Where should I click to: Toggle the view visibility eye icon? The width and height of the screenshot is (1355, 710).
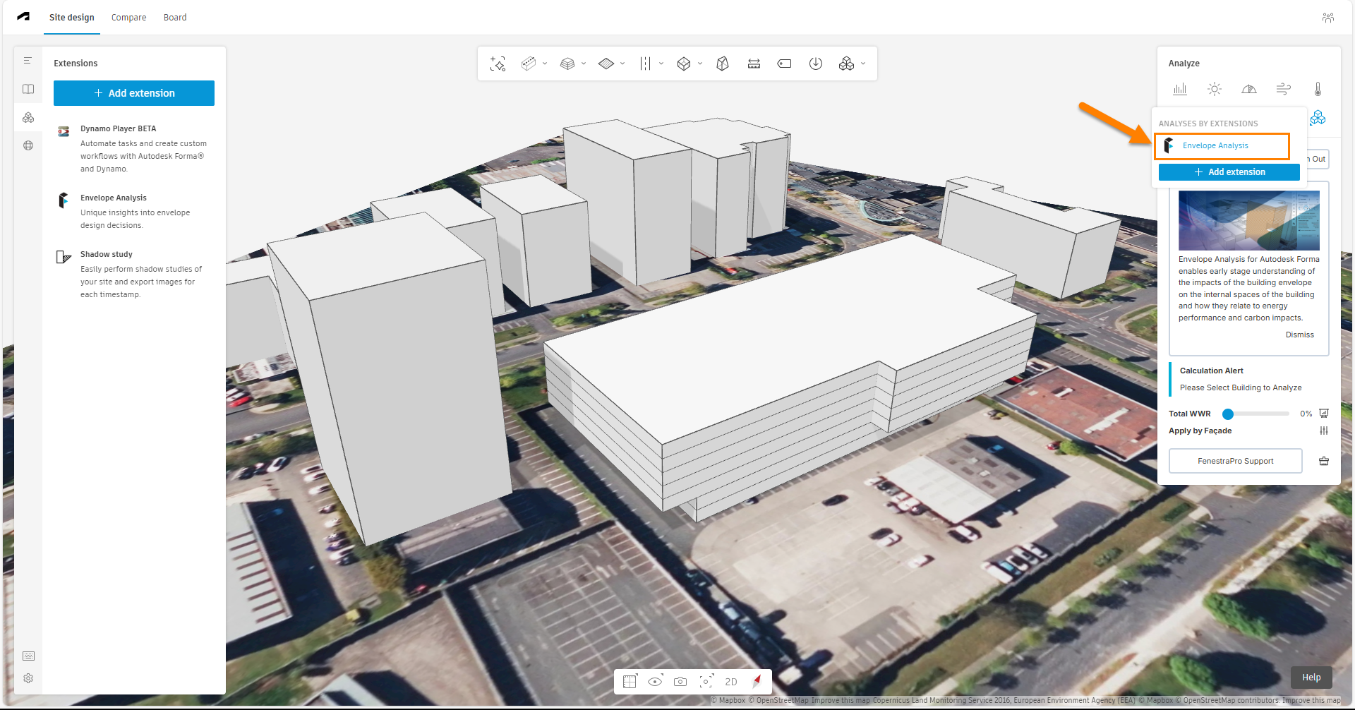pos(655,682)
